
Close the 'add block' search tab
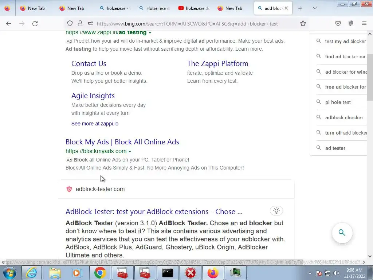tap(286, 8)
